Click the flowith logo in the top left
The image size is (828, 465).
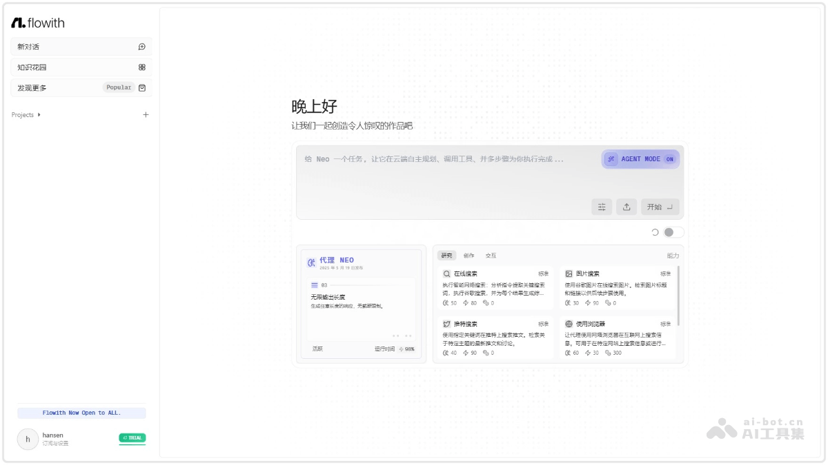point(36,22)
